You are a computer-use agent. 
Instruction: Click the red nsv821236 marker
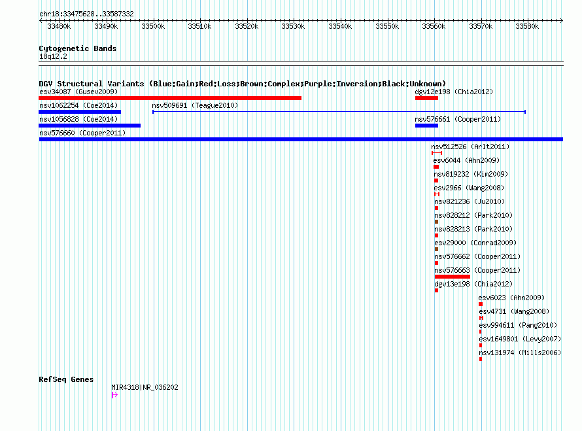[x=437, y=208]
